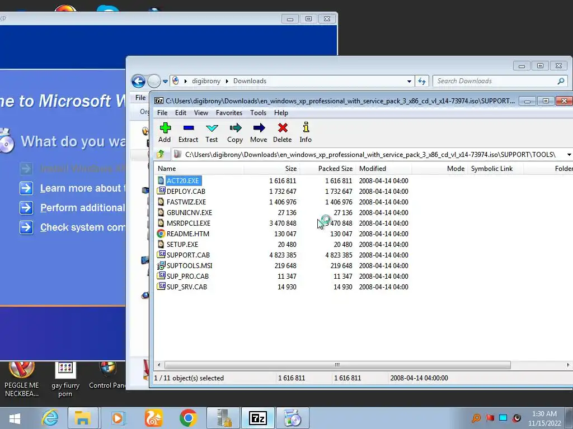Open the View menu in 7-Zip
This screenshot has width=573, height=429.
click(x=201, y=113)
